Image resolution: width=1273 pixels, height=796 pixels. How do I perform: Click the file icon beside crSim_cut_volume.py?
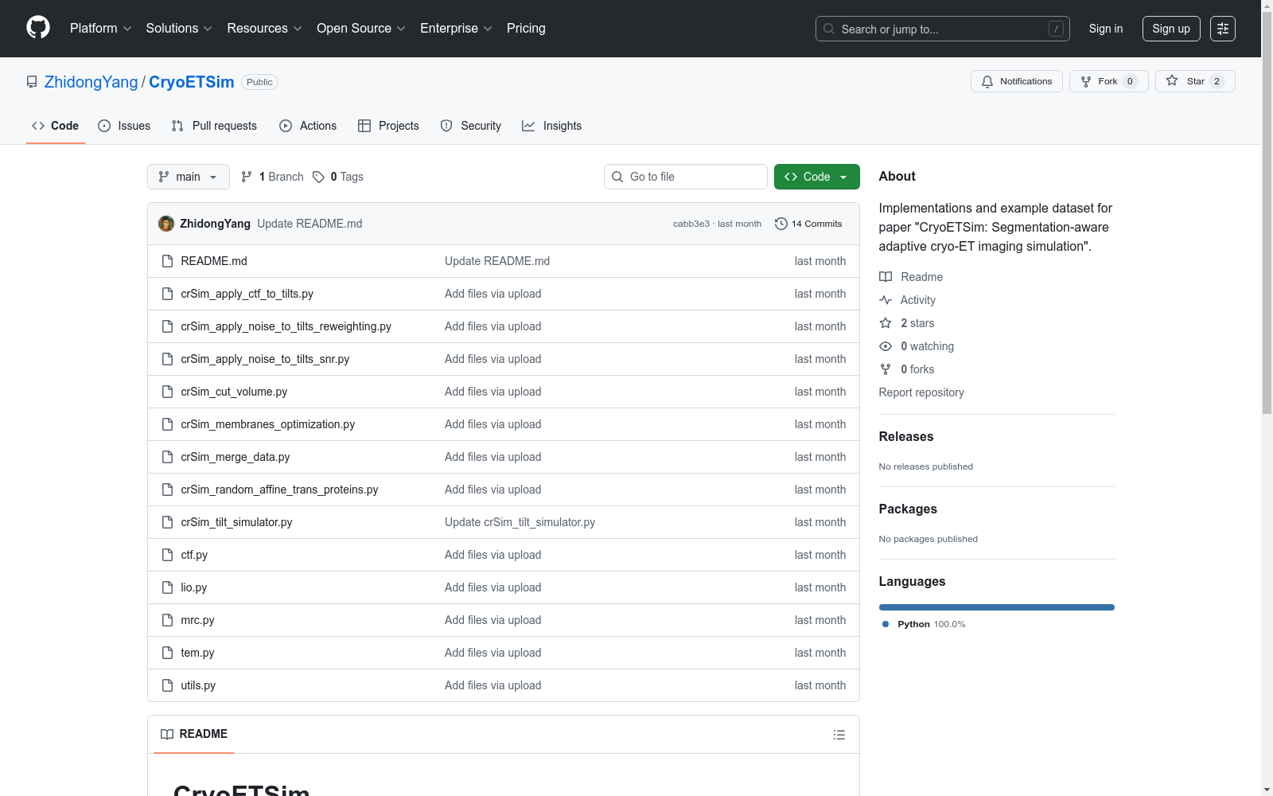coord(167,392)
